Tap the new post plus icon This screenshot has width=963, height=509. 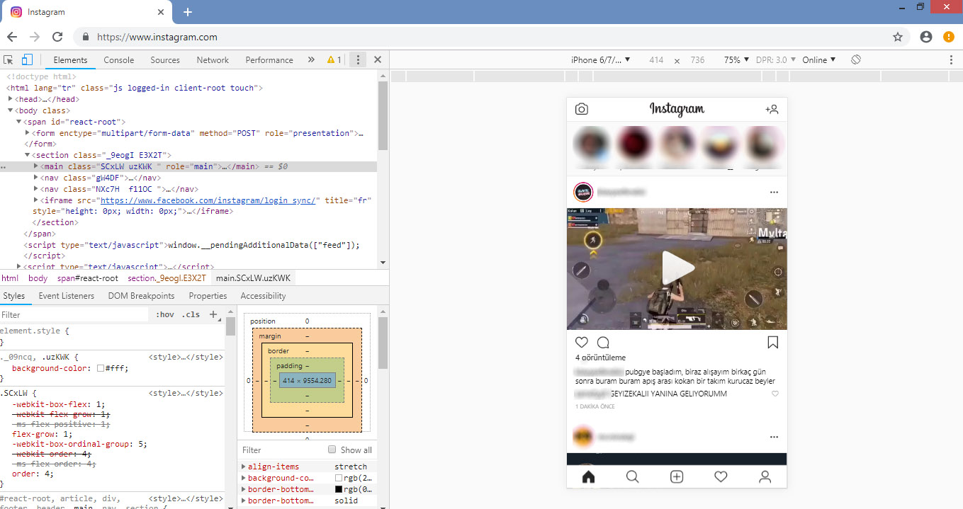[x=677, y=477]
